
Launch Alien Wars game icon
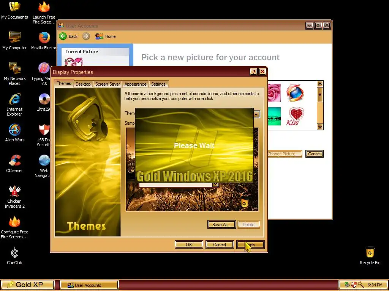coord(14,133)
